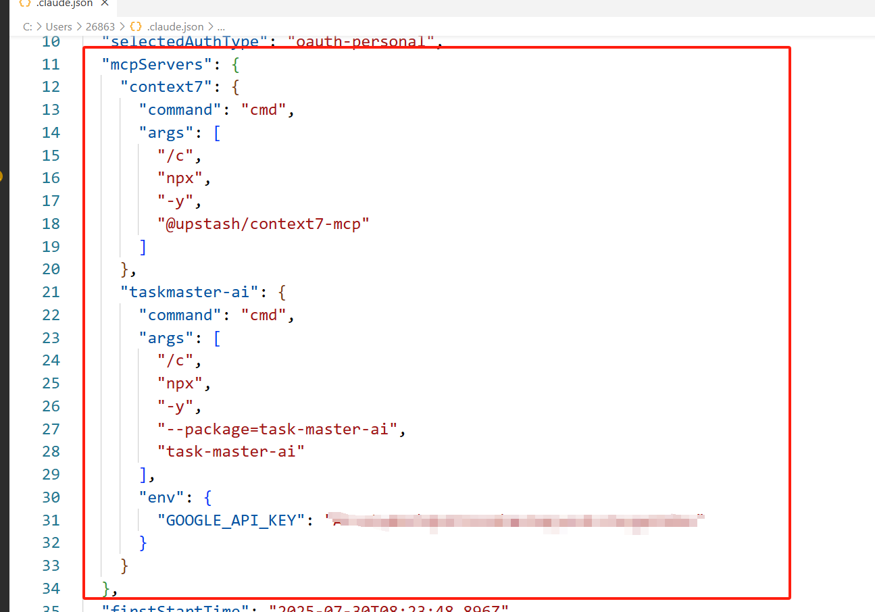
Task: Click the "args" key on line 14
Action: click(x=166, y=132)
